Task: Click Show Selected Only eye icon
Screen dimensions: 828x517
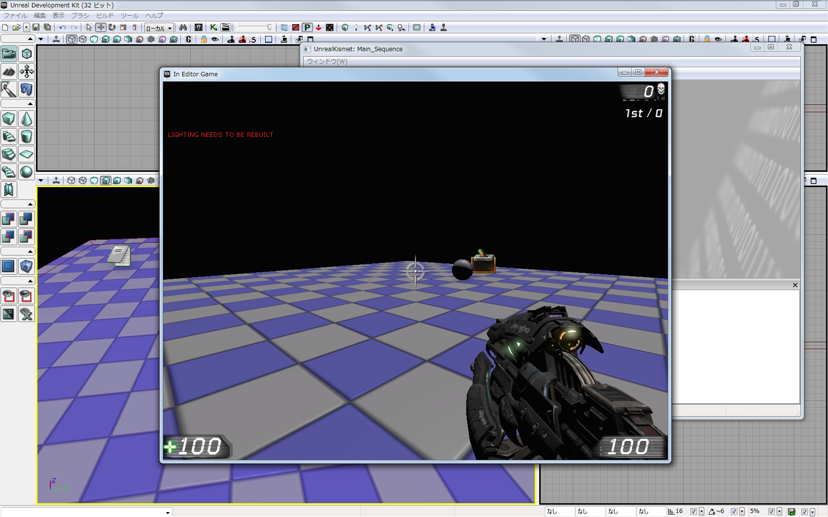Action: 9,296
